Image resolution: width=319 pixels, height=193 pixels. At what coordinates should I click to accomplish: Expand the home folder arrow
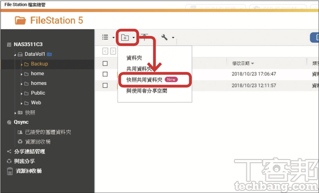pyautogui.click(x=22, y=74)
